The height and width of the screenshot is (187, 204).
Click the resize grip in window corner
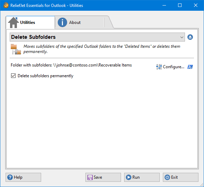202,185
